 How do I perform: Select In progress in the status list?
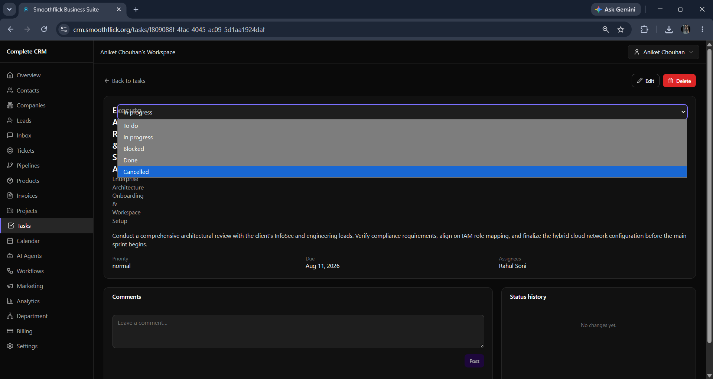pos(402,137)
